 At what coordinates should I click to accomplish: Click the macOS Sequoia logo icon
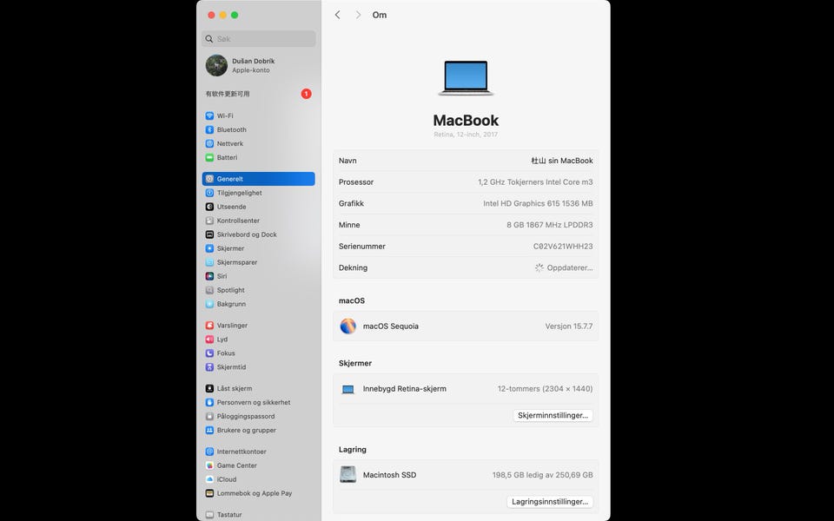pos(347,326)
